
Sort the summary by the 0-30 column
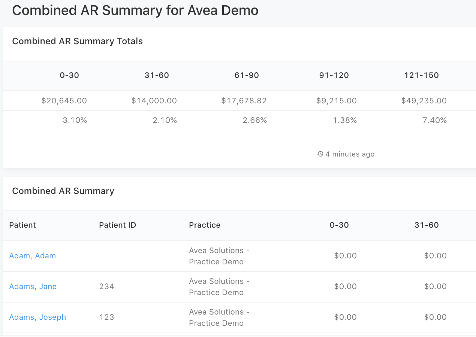tap(339, 225)
